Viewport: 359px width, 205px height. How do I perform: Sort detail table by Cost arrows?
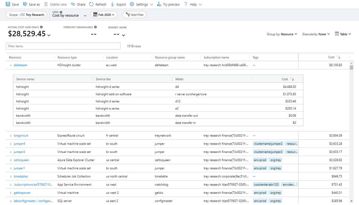(x=292, y=79)
